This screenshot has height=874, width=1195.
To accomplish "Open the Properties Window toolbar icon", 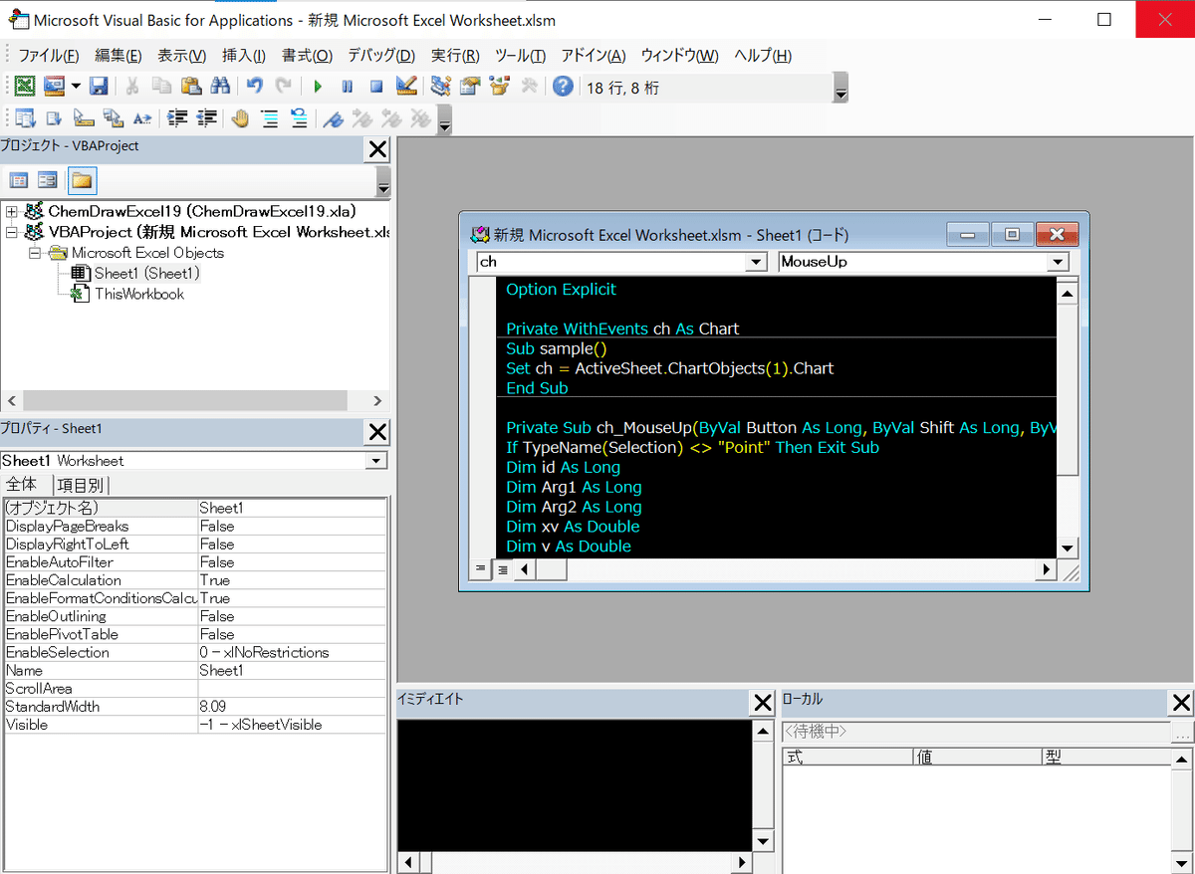I will pos(470,87).
